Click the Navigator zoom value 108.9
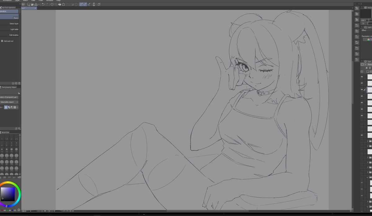Image resolution: width=372 pixels, height=216 pixels. point(363,20)
